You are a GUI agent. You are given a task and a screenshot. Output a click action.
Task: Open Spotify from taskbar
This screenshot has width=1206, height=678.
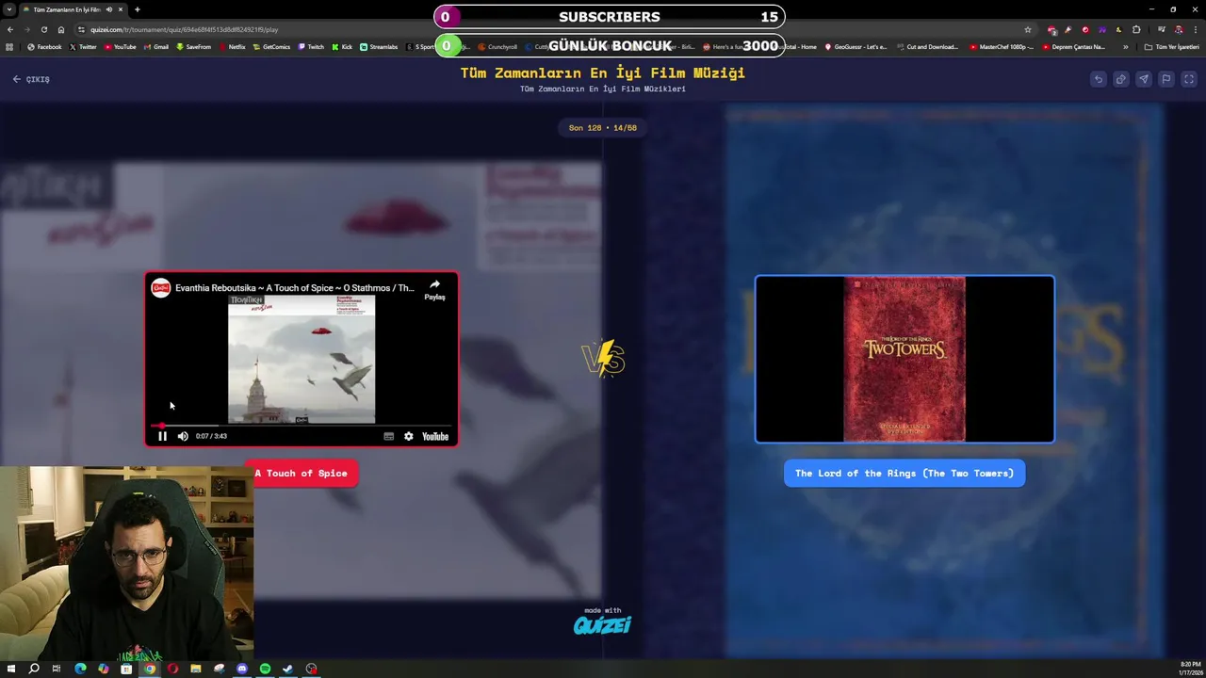pyautogui.click(x=265, y=669)
